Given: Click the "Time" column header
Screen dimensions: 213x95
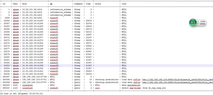Looking at the screenshot, I should pyautogui.click(x=88, y=4).
